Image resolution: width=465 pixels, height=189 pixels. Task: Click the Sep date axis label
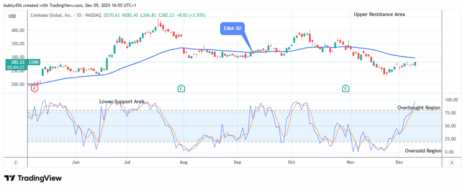tap(237, 162)
